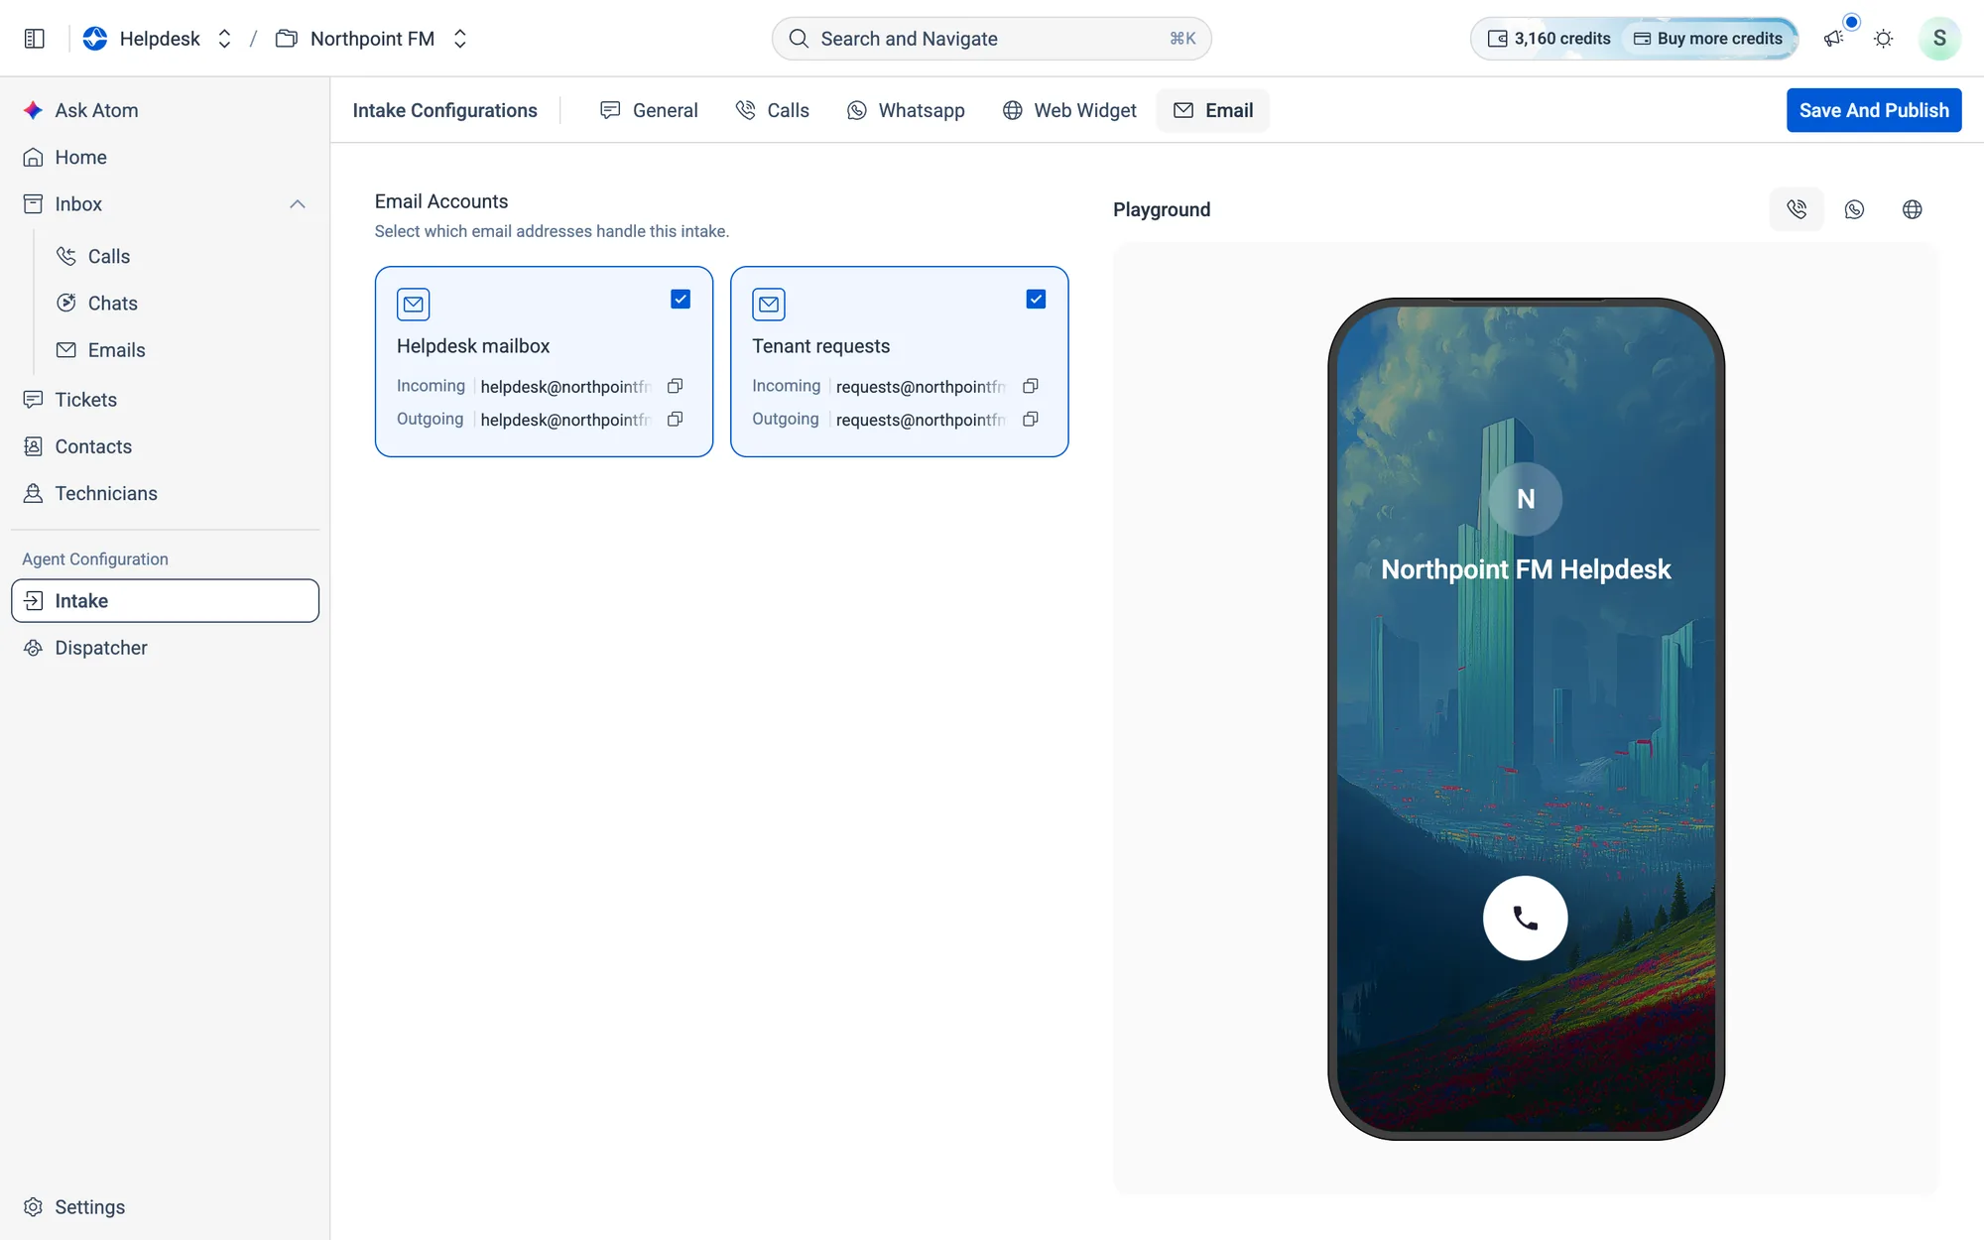Click Buy more credits

(1708, 39)
